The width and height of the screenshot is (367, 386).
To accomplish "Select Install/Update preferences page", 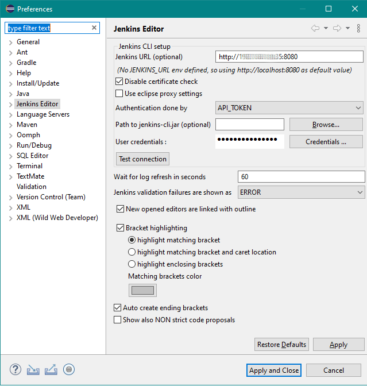I will coord(38,83).
